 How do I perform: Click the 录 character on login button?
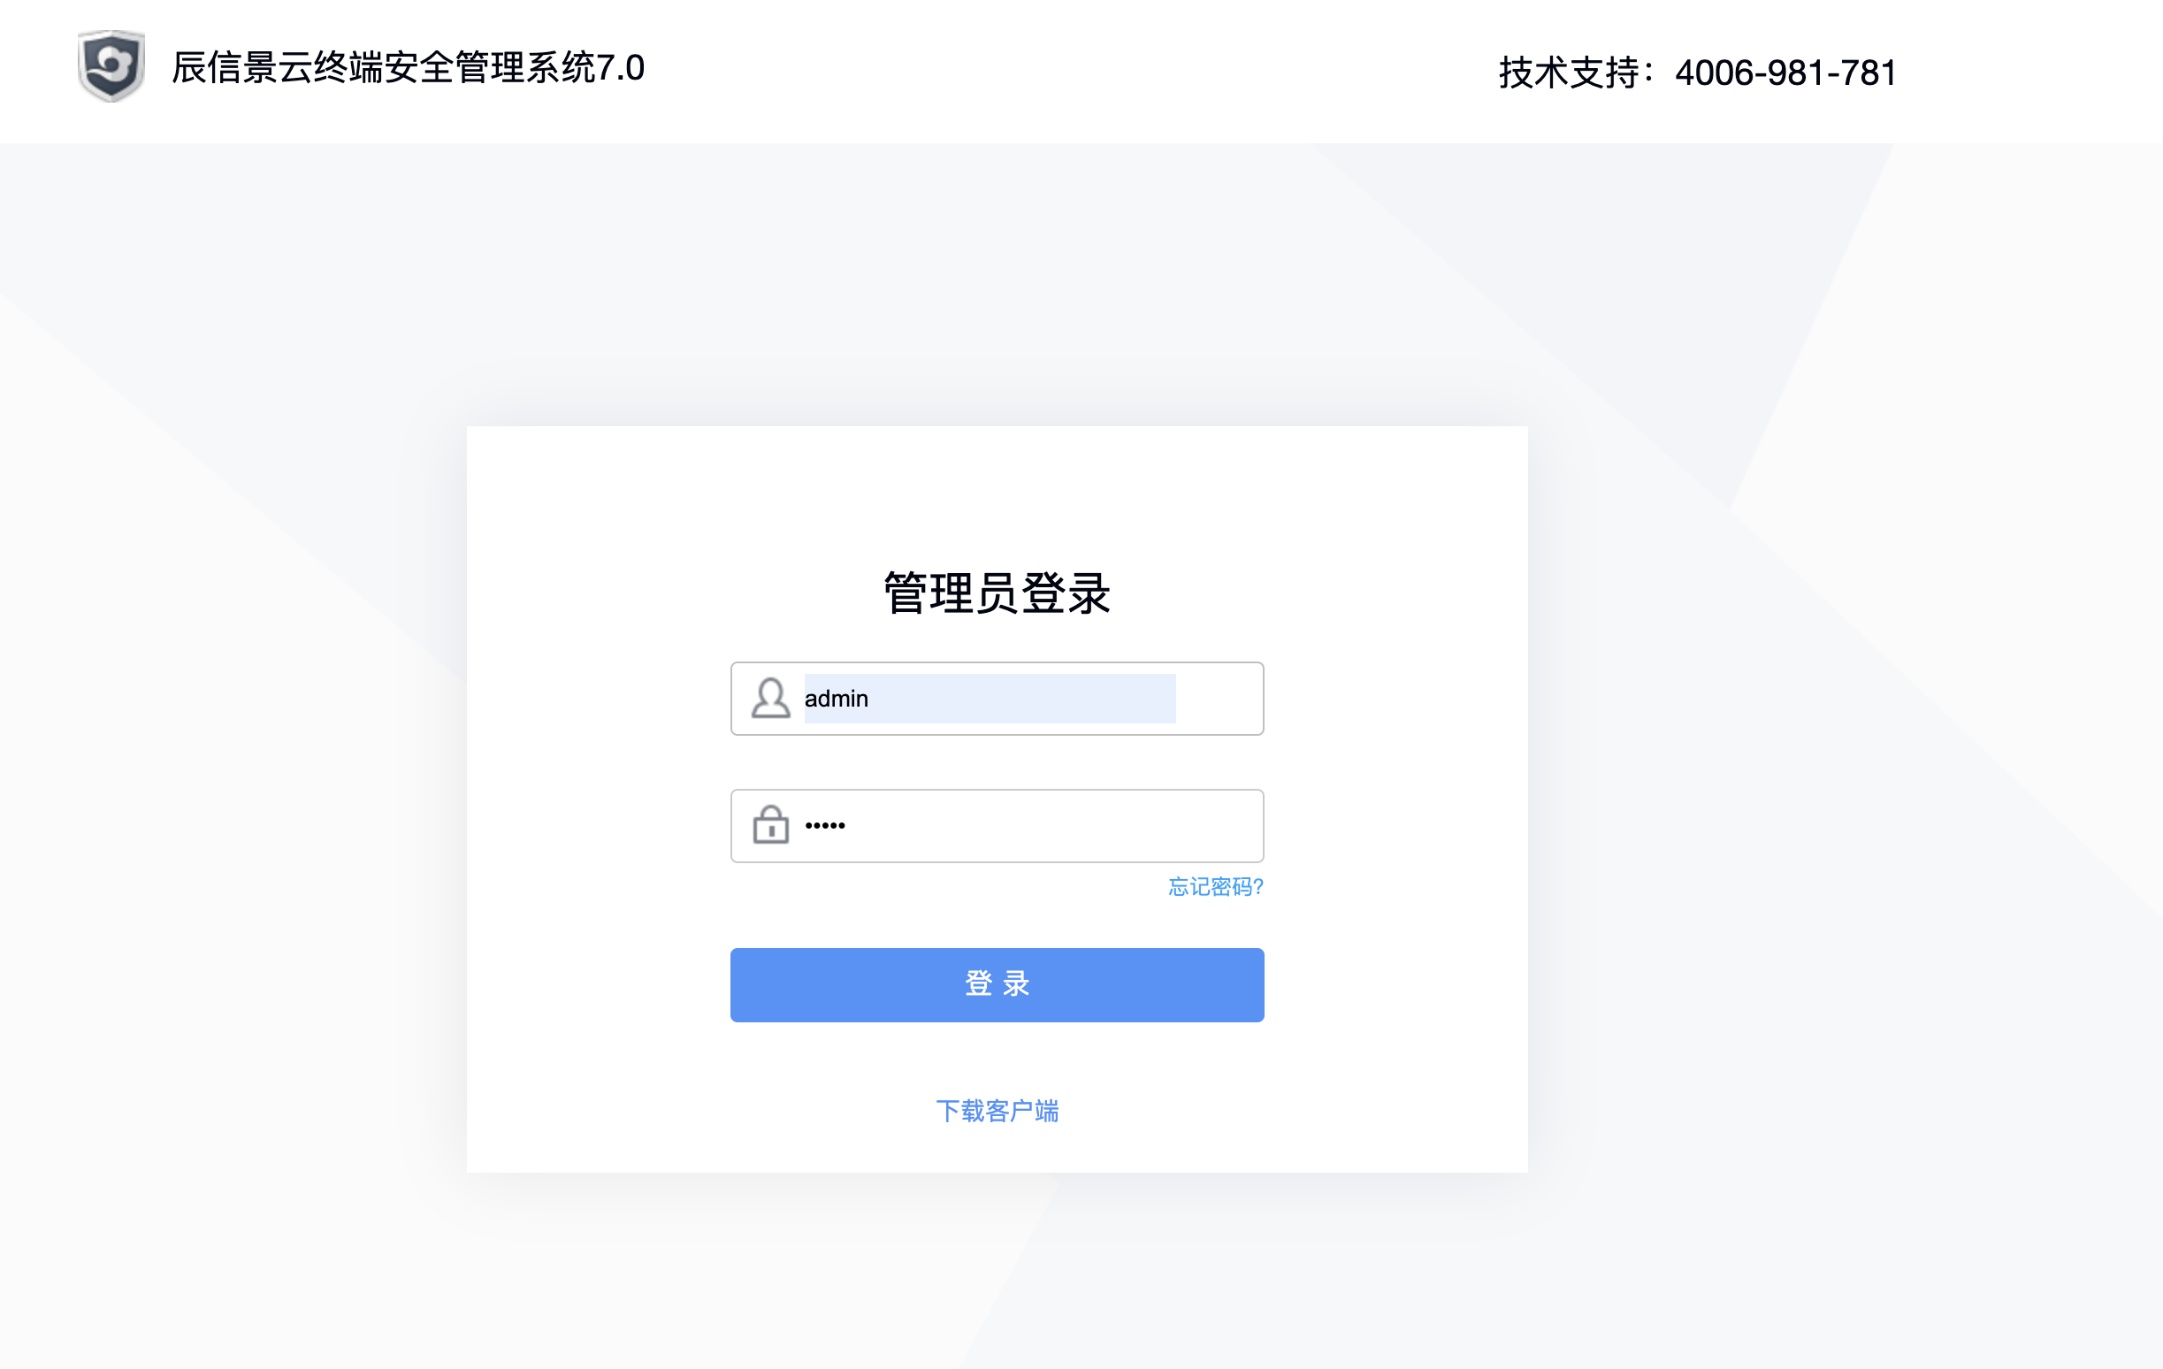1016,983
